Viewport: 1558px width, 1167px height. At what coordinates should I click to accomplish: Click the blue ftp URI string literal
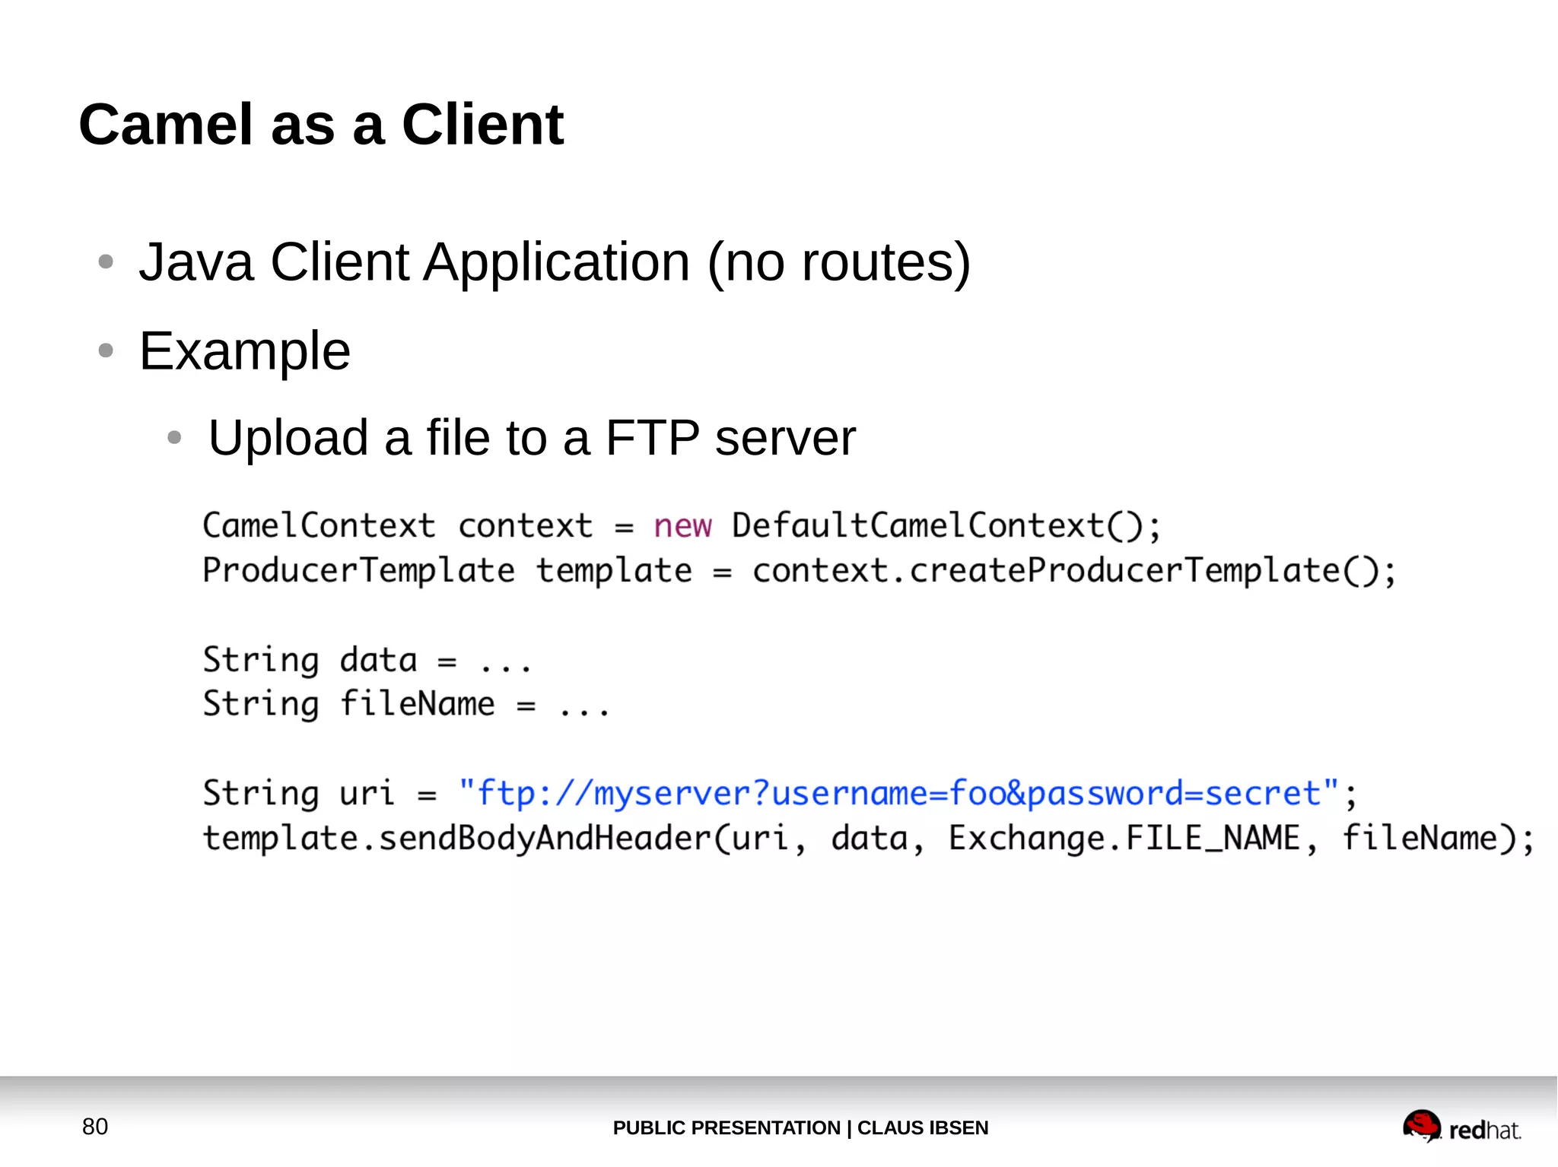[898, 794]
